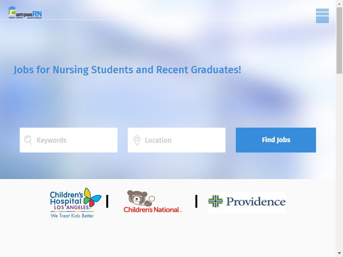
Task: Click the map pin icon in Location field
Action: coord(137,140)
